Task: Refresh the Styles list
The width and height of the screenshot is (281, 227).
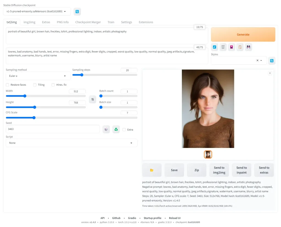Action: click(272, 60)
